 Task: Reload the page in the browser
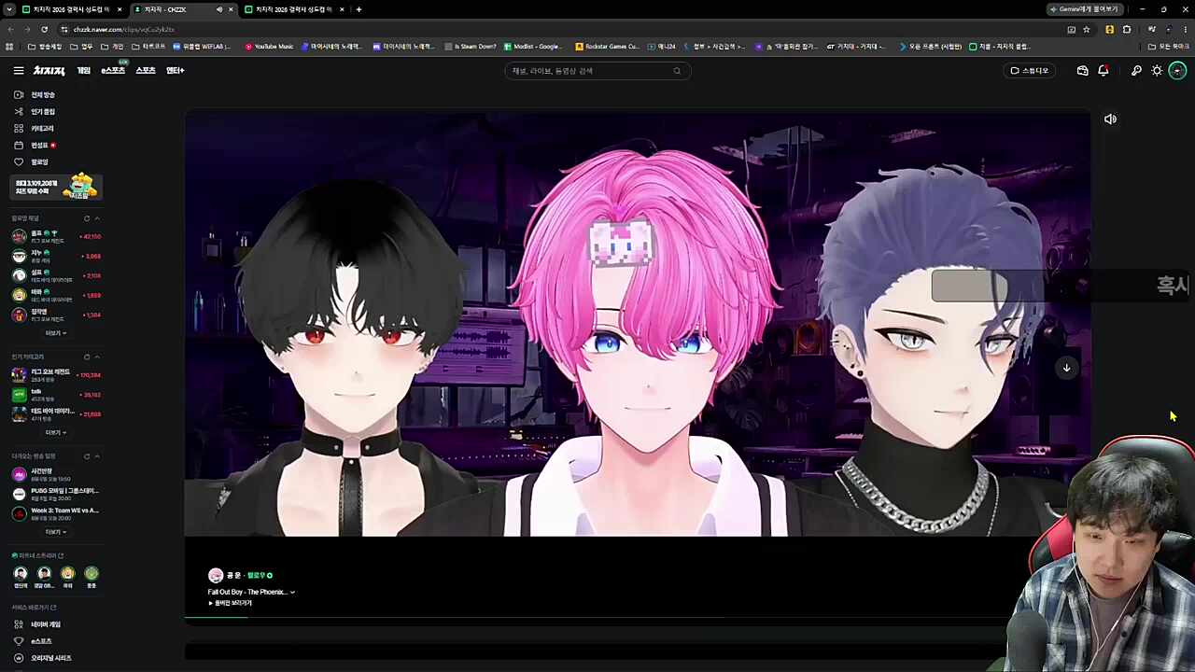click(x=45, y=29)
